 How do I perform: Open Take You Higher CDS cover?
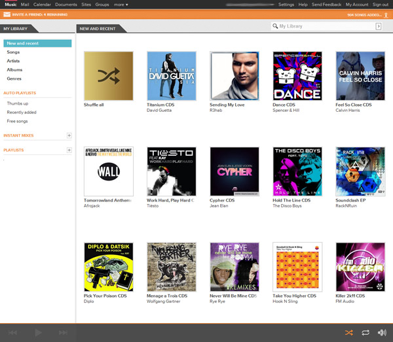(x=297, y=267)
